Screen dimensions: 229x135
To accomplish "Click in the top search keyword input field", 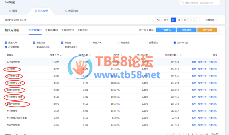I will click(199, 3).
